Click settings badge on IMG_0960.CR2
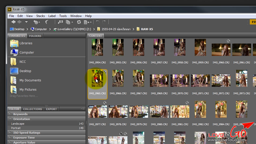The height and width of the screenshot is (144, 256). pyautogui.click(x=228, y=41)
